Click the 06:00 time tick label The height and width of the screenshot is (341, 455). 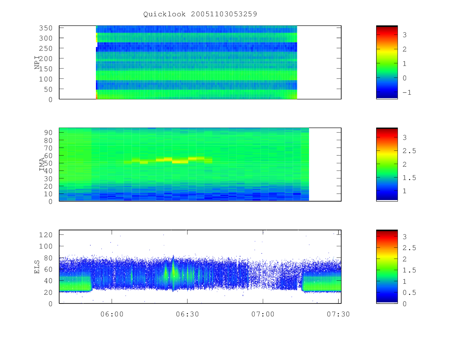[x=112, y=314]
